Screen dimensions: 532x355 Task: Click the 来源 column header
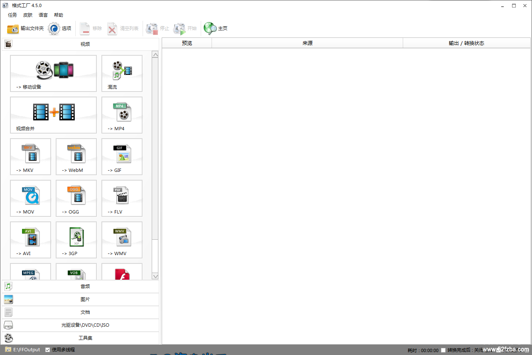pos(307,43)
